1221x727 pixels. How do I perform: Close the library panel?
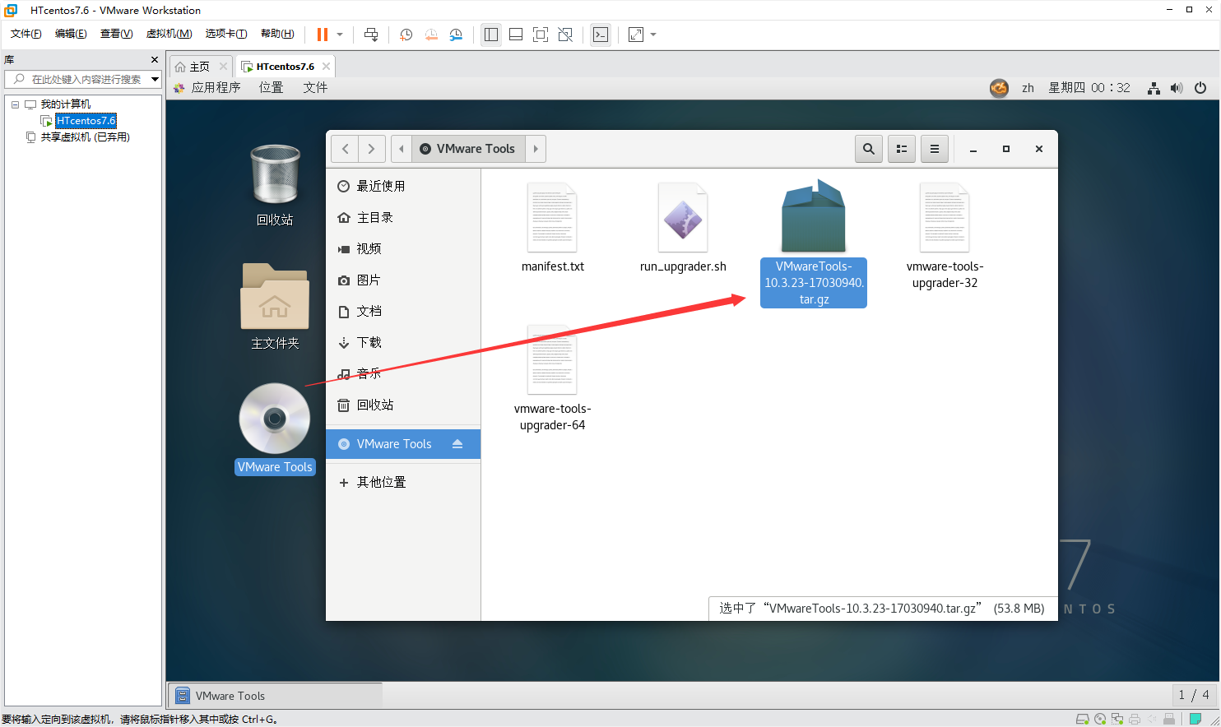point(155,60)
